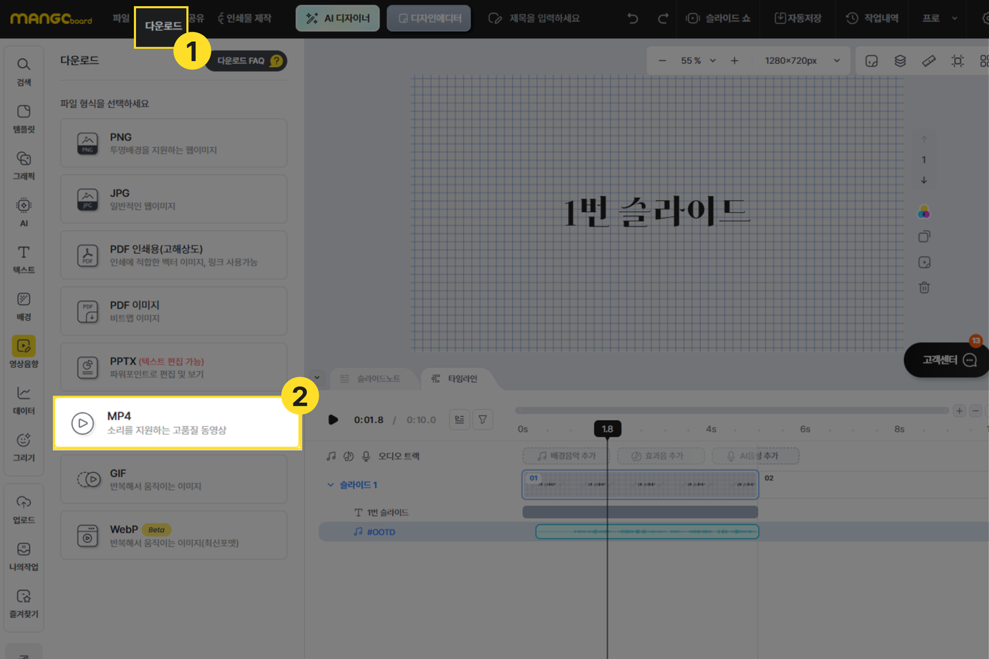
Task: Click the AI 디자이너 button
Action: [x=337, y=19]
